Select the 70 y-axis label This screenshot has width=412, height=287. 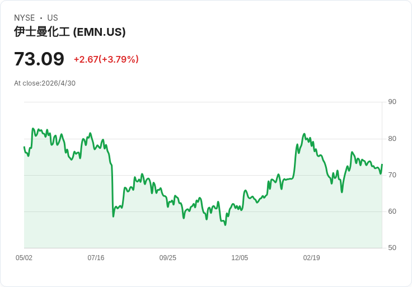(x=392, y=175)
